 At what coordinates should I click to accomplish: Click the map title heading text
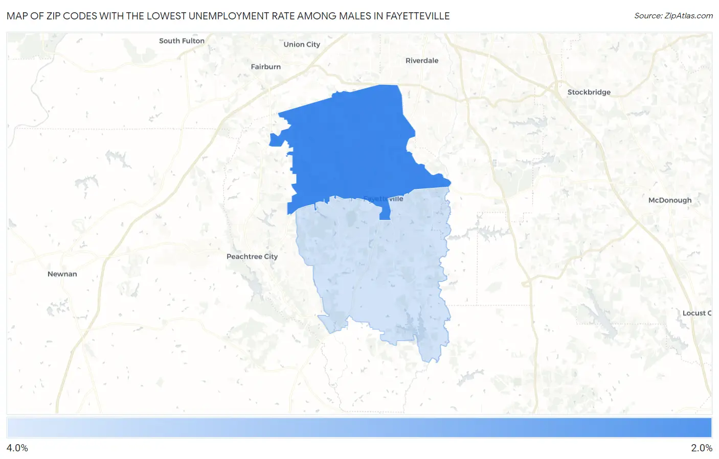click(x=228, y=16)
